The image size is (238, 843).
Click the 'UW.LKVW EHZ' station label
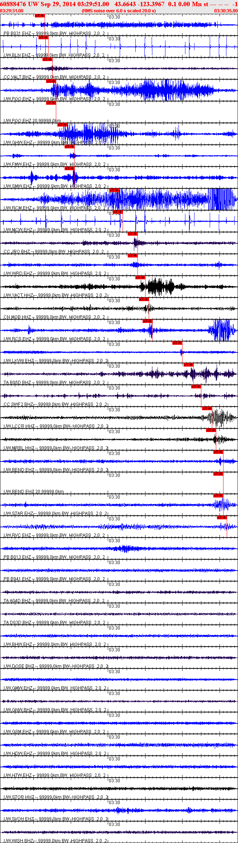pyautogui.click(x=19, y=361)
